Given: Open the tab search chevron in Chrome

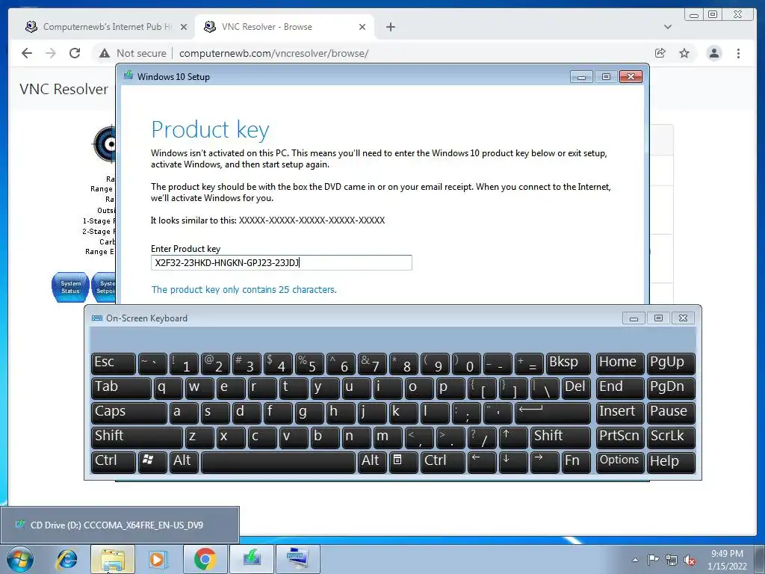Looking at the screenshot, I should pos(668,27).
